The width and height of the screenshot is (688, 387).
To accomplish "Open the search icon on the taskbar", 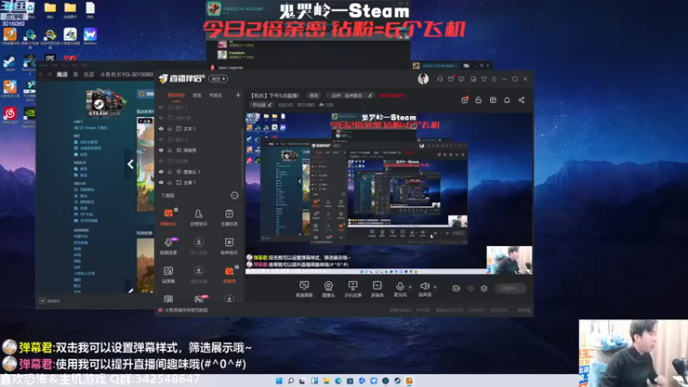I will 291,381.
